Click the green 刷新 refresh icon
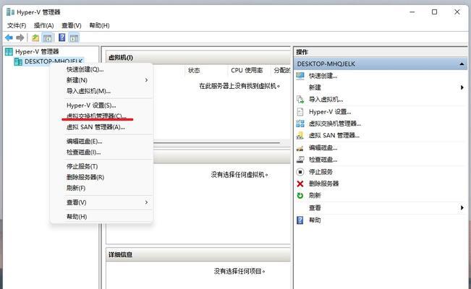The height and width of the screenshot is (289, 471). click(300, 195)
